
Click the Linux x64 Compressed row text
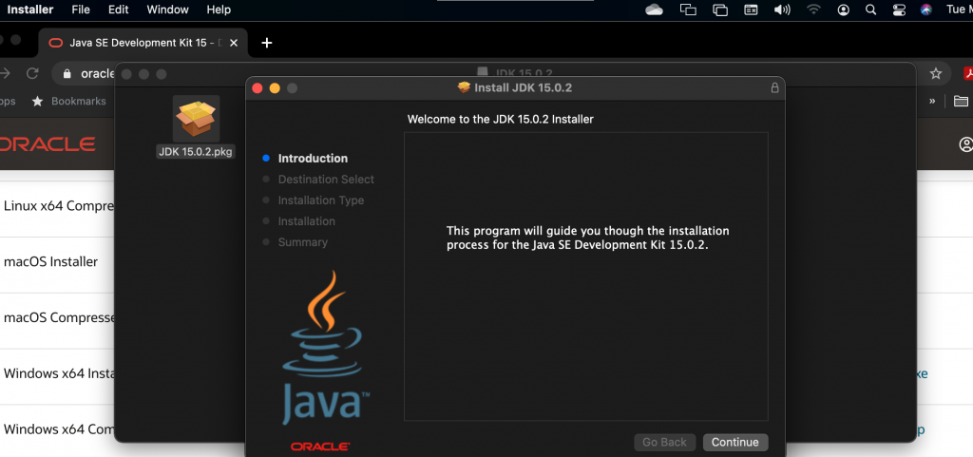tap(59, 206)
